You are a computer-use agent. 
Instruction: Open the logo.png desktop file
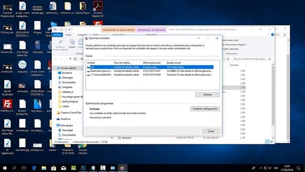coord(22,67)
